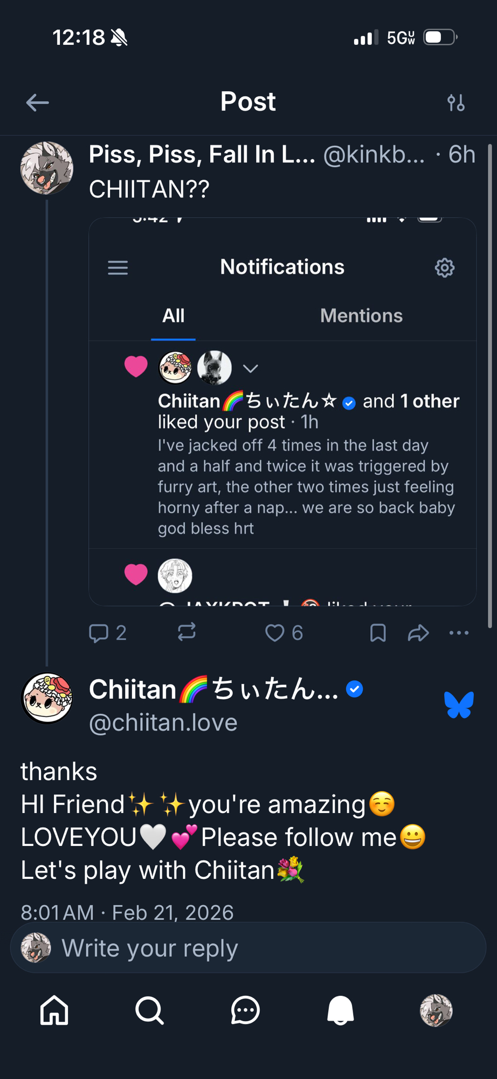Open thread view settings icon

[456, 103]
